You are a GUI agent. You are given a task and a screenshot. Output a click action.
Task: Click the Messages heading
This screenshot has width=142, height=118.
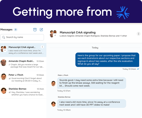6,30
